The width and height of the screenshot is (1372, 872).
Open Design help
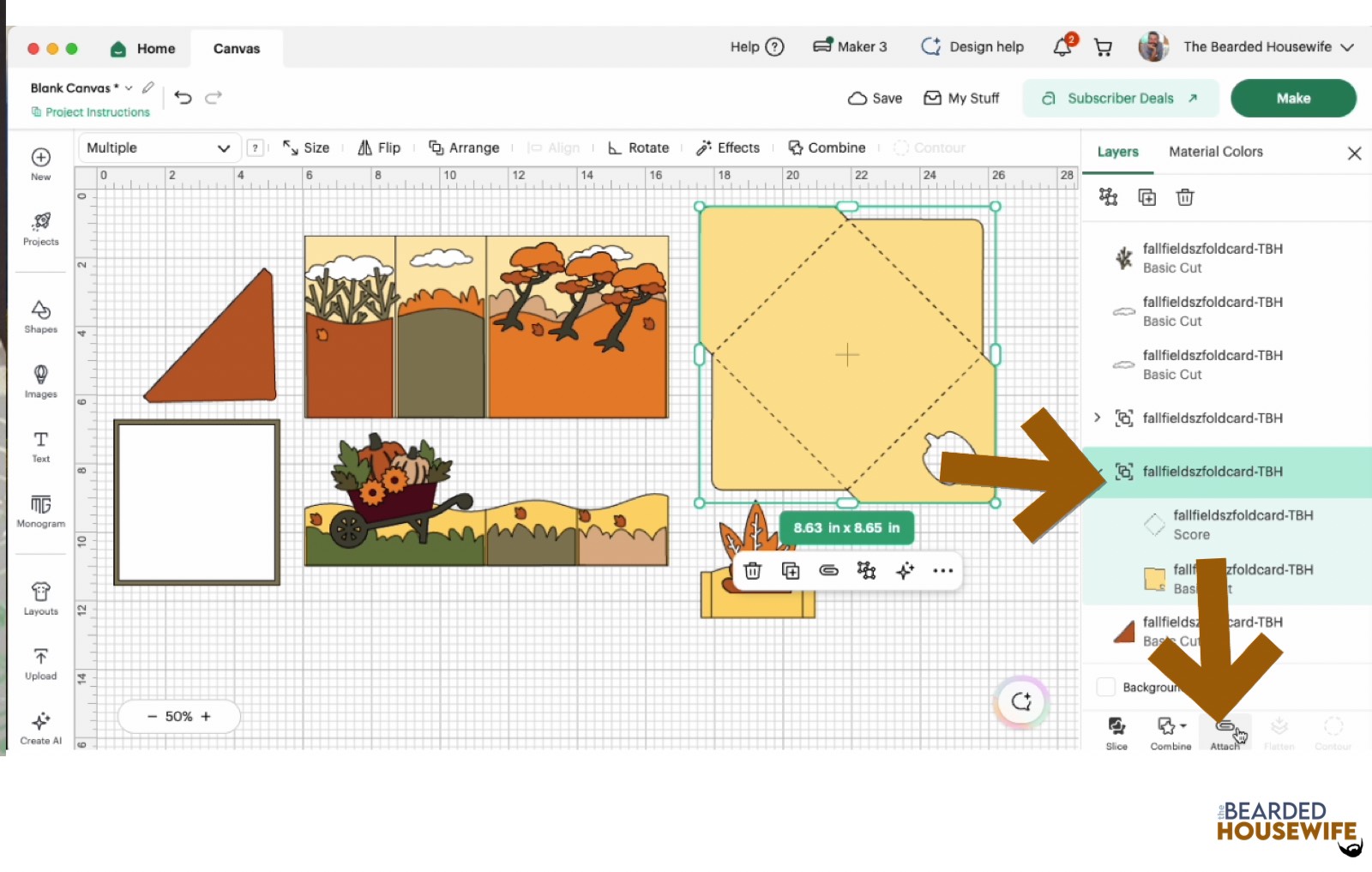[x=972, y=46]
